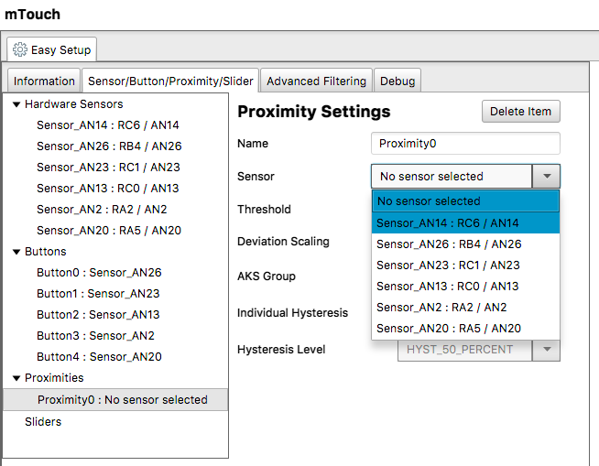Click the Sliders tree node
This screenshot has width=599, height=466.
43,422
